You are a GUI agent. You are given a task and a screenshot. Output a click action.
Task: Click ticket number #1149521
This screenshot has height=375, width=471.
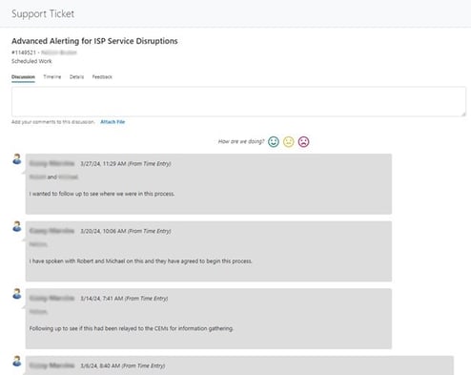click(24, 52)
